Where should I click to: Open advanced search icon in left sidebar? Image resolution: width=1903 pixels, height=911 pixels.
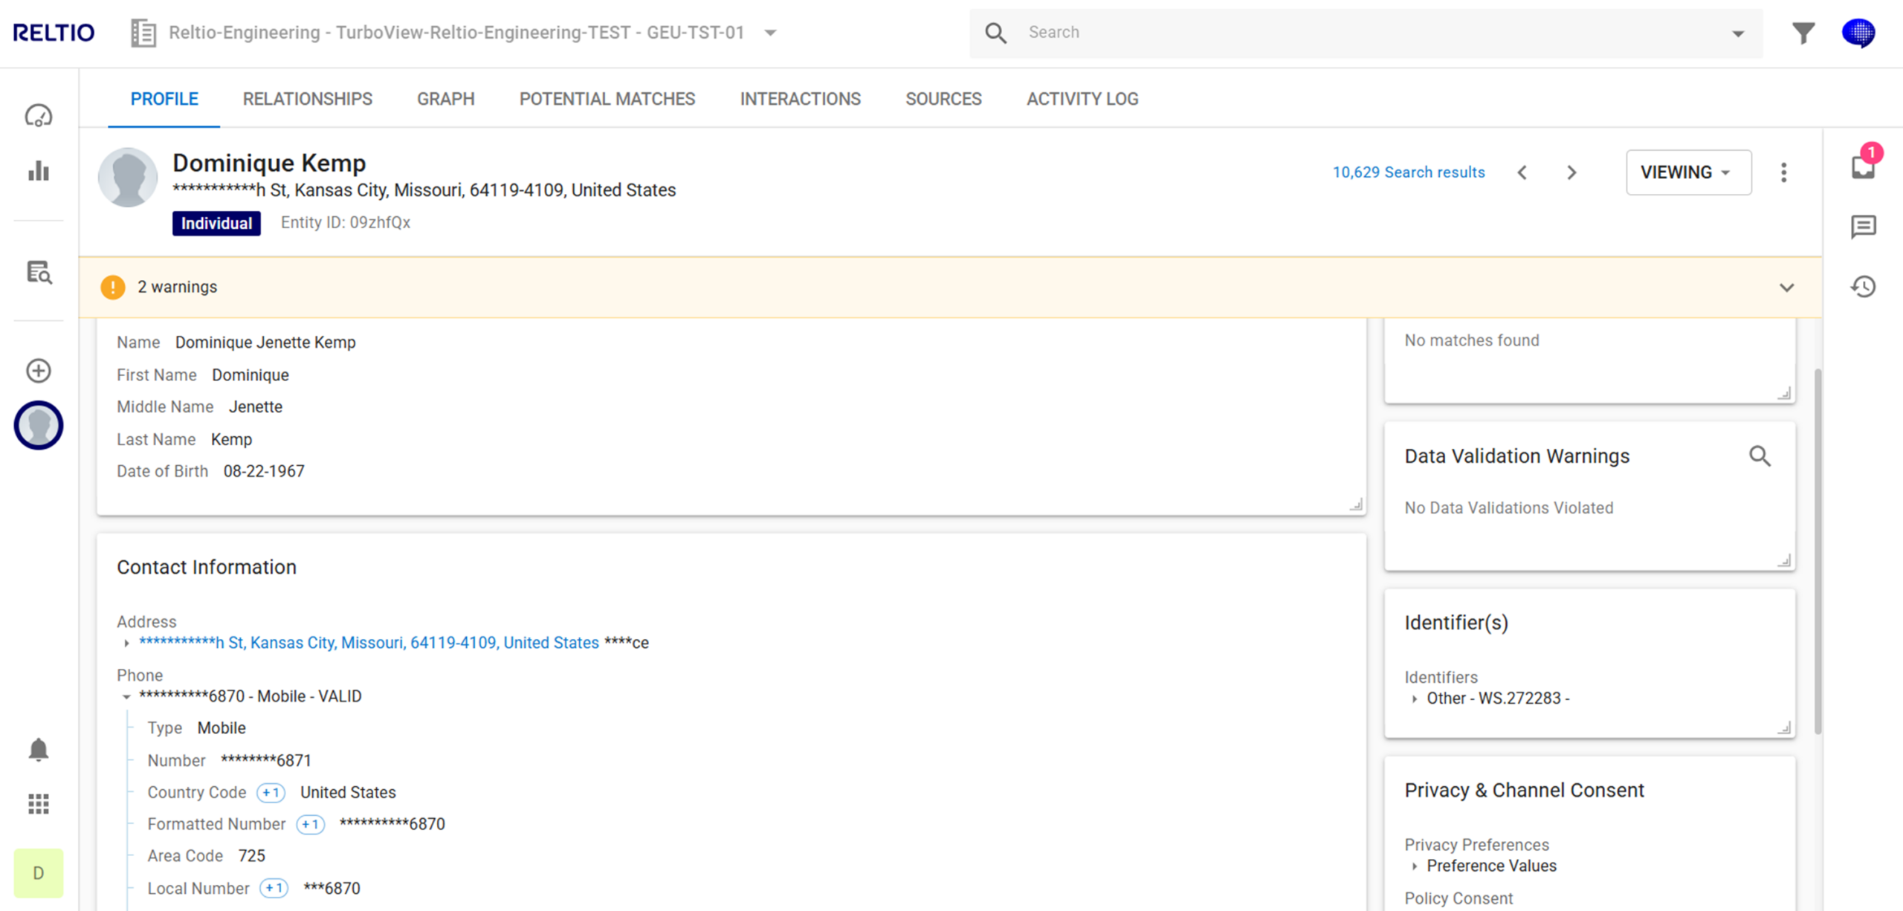tap(39, 273)
